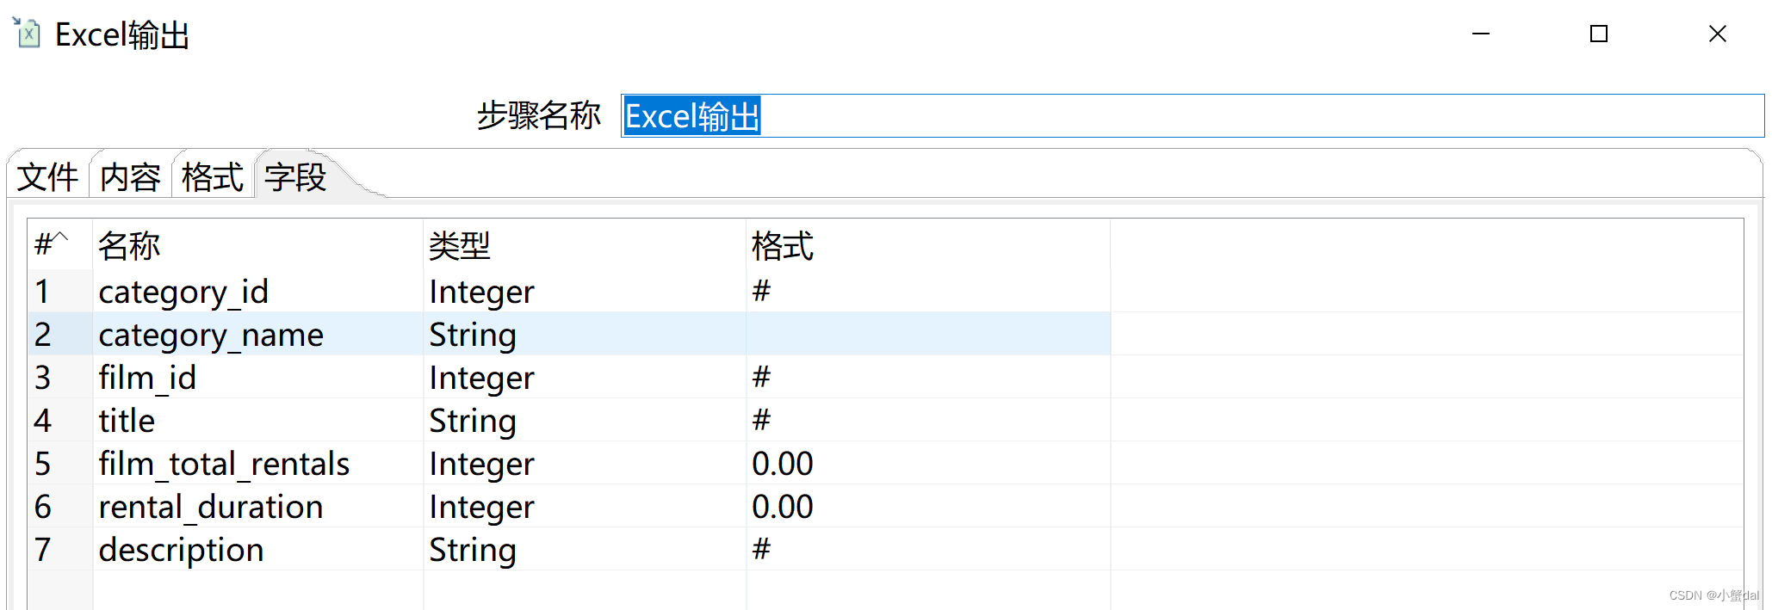Click the # format cell of title
The height and width of the screenshot is (610, 1772).
click(928, 420)
